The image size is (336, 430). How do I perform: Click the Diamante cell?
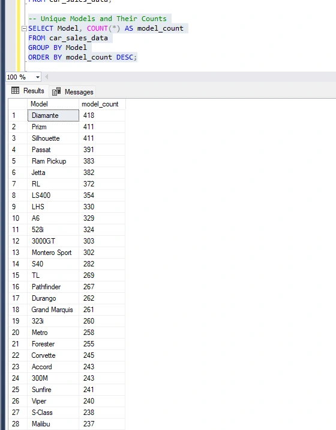click(x=53, y=115)
